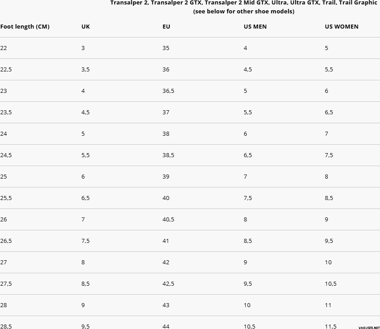Select EU size 44 cell
The height and width of the screenshot is (329, 380).
pyautogui.click(x=166, y=326)
